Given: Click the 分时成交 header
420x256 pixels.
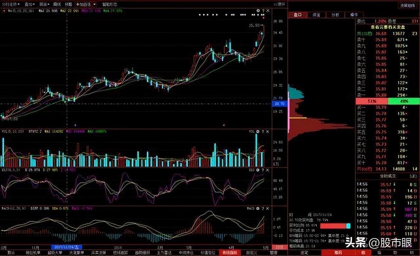Looking at the screenshot, I should click(388, 176).
